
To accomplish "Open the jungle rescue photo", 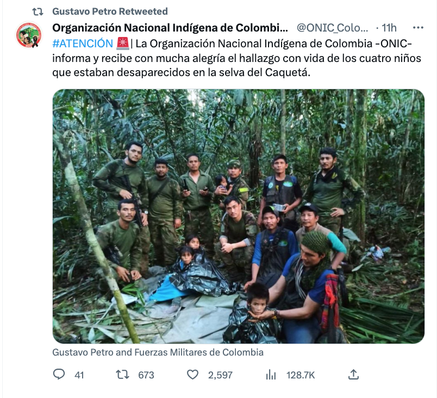I will 239,216.
